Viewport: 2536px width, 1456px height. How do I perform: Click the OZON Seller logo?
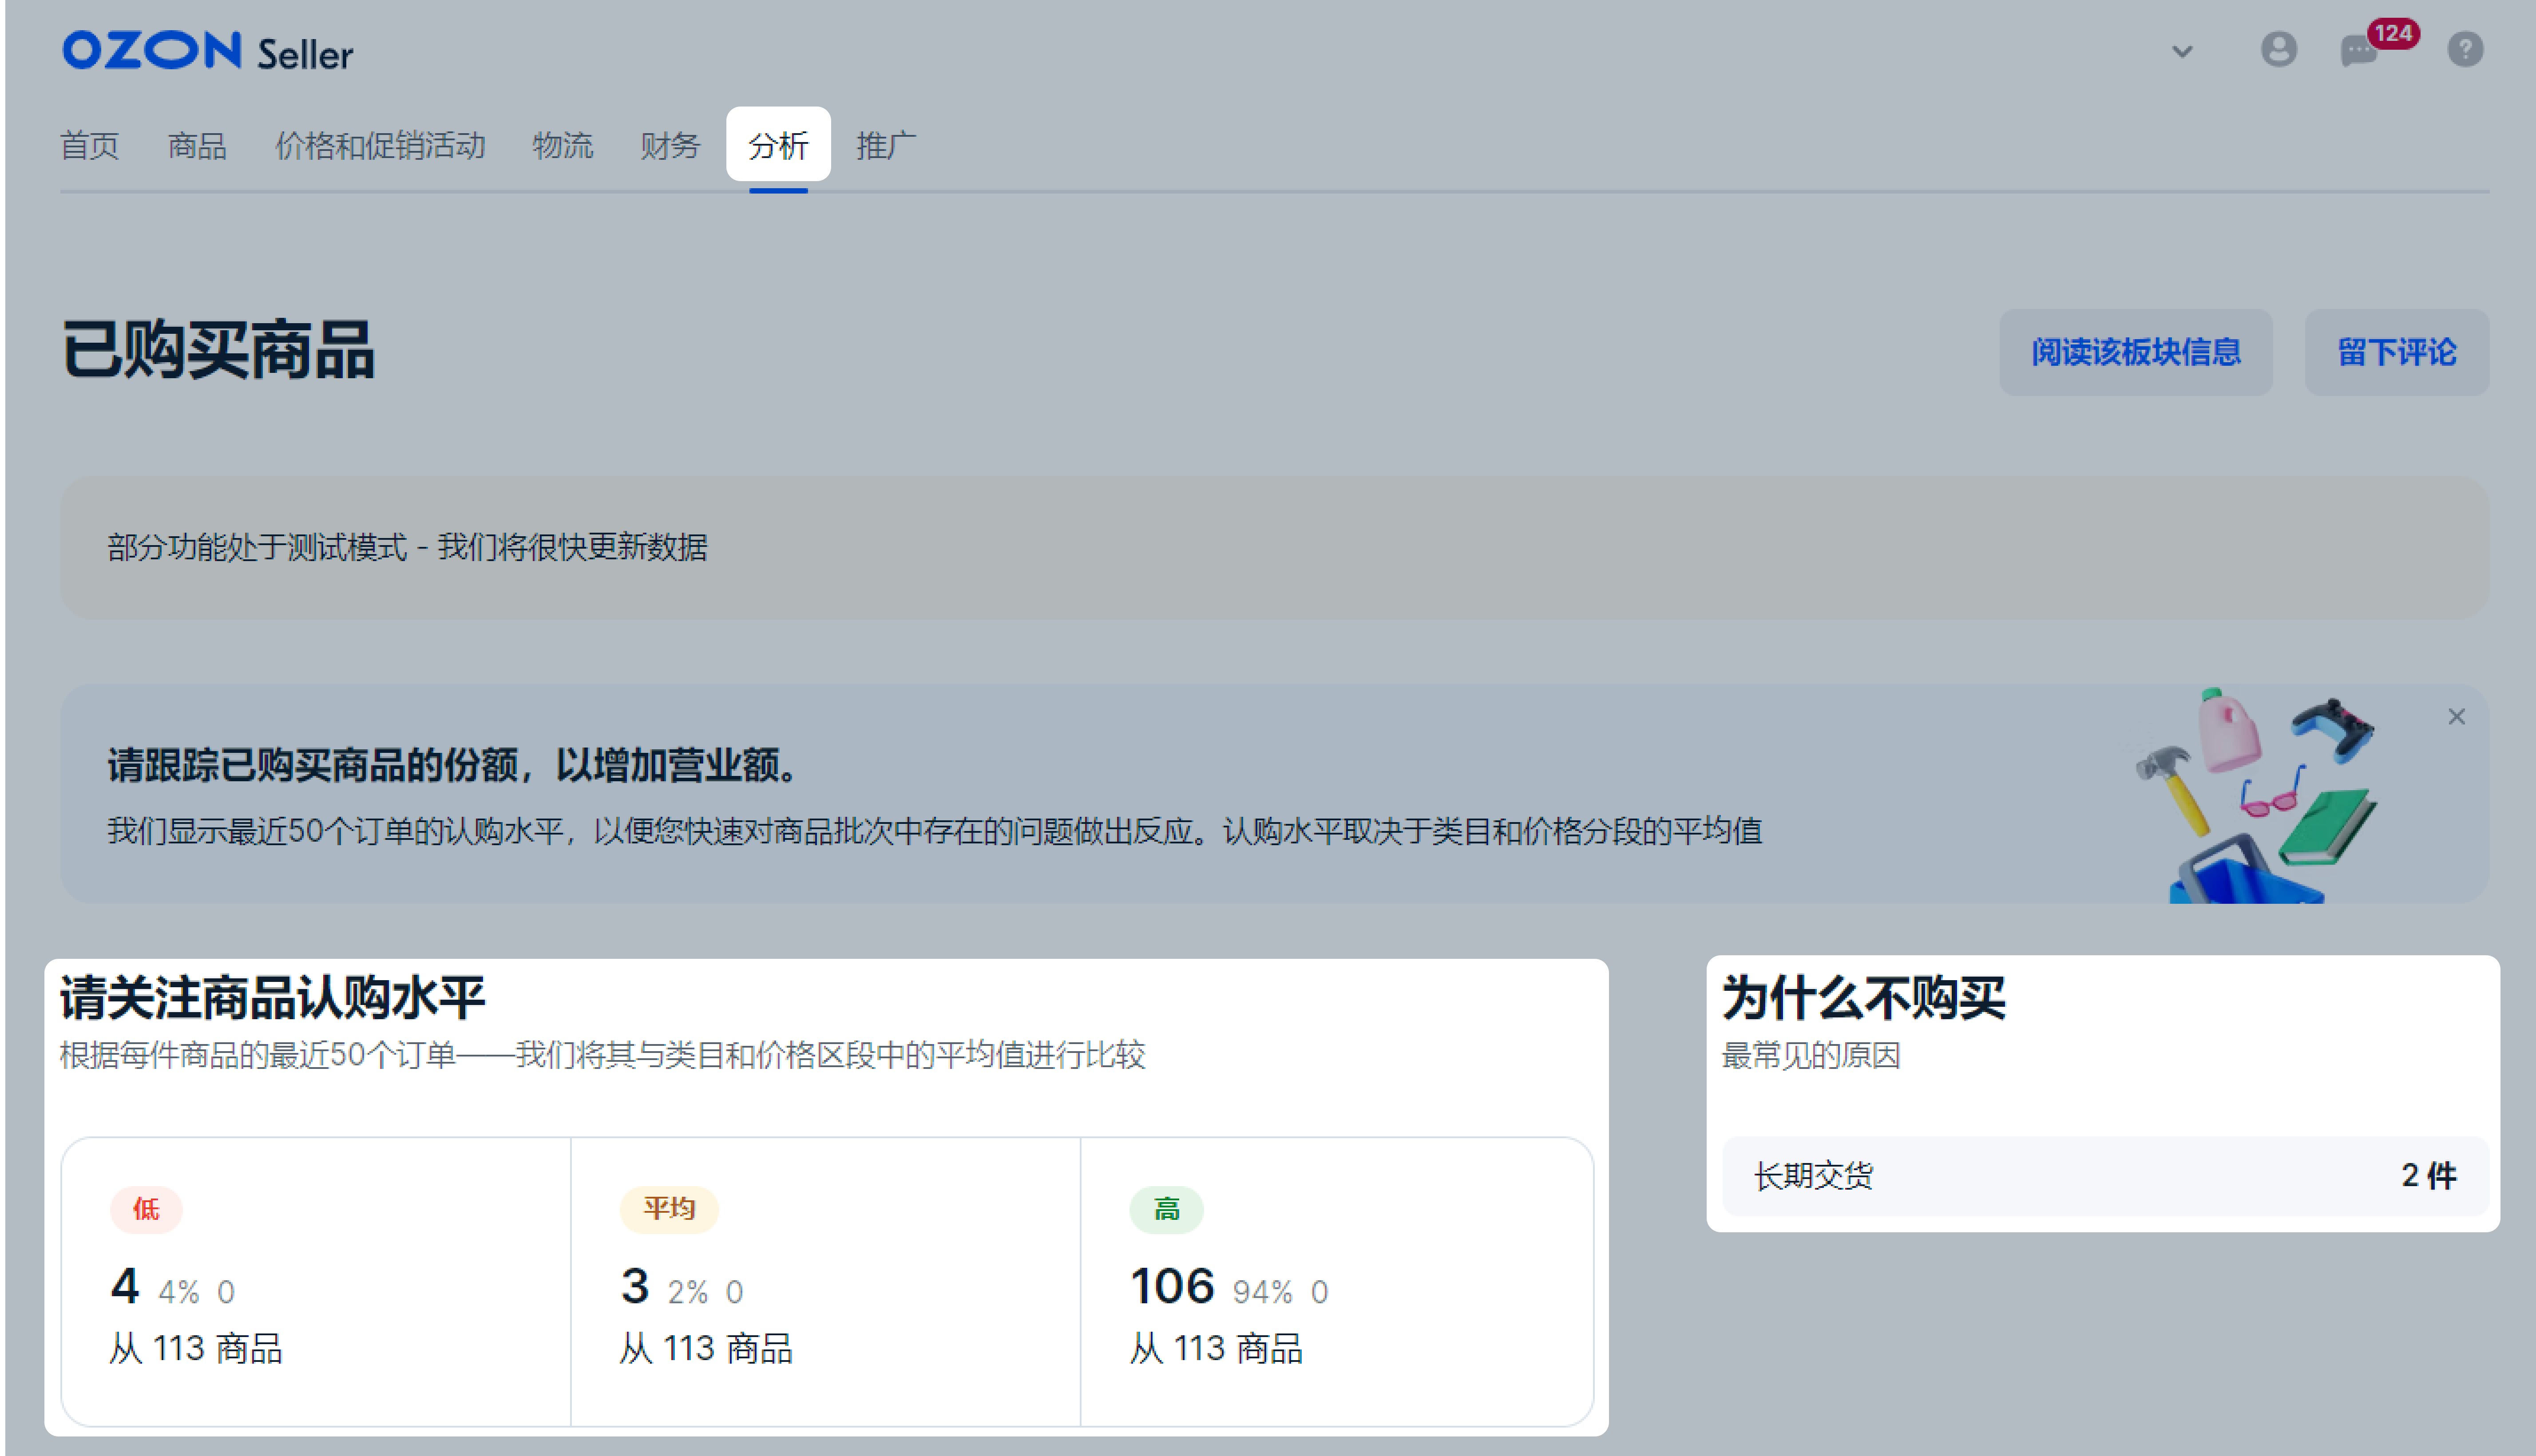tap(207, 52)
